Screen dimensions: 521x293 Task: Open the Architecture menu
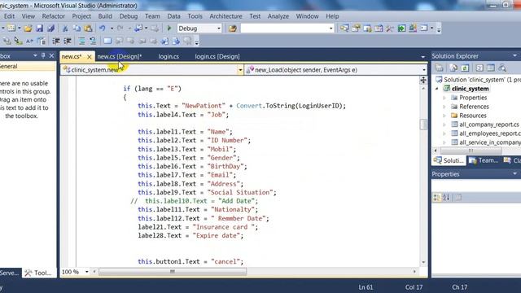[225, 16]
